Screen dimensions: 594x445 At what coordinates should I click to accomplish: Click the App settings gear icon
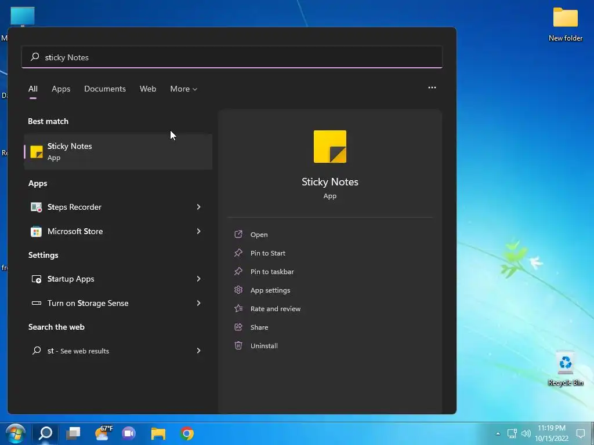(x=238, y=290)
